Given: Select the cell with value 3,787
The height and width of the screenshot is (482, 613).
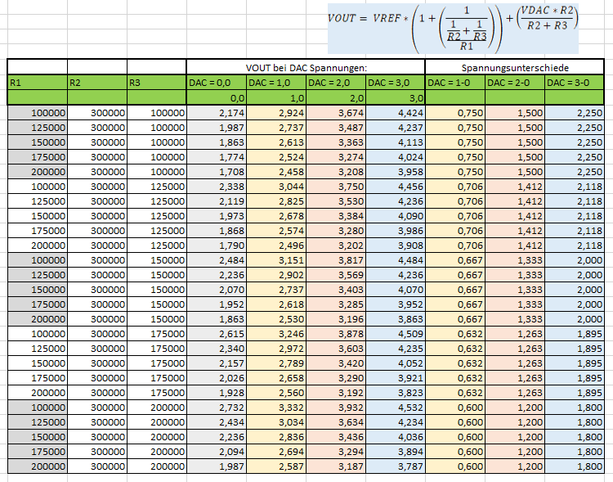Looking at the screenshot, I should tap(396, 466).
